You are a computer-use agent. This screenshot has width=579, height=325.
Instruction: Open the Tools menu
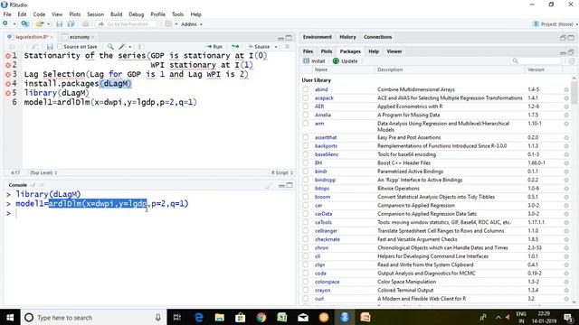177,14
